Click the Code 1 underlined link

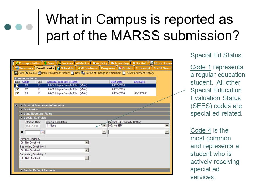tap(201, 67)
